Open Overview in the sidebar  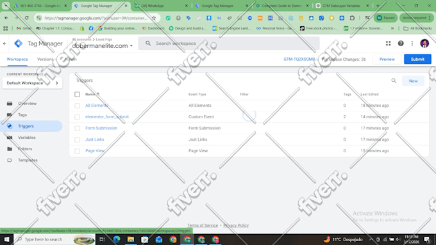pyautogui.click(x=27, y=103)
